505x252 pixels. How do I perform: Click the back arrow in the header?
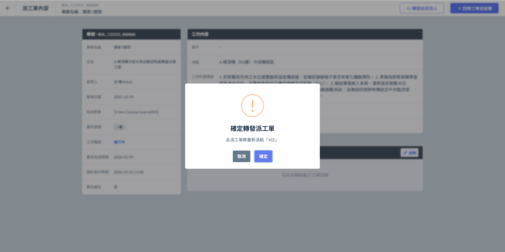(x=8, y=8)
